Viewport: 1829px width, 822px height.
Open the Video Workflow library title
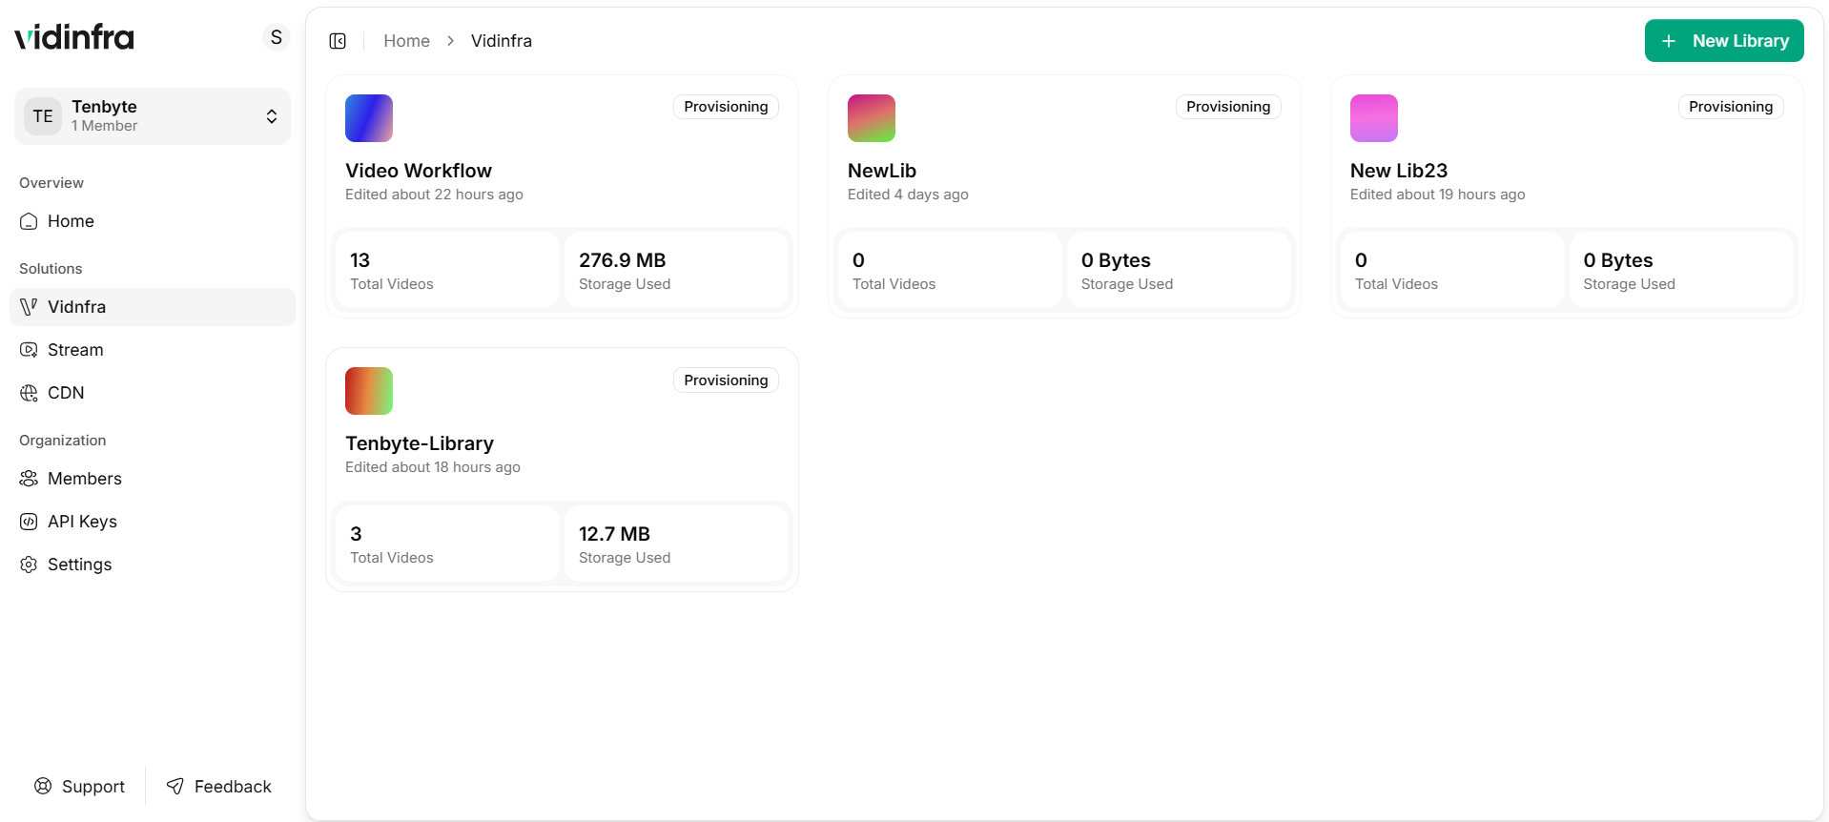click(419, 171)
